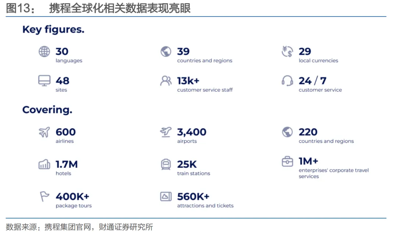
Task: Click the source note '数据来源：携程集团官网，财通证券研究所'
Action: (79, 227)
